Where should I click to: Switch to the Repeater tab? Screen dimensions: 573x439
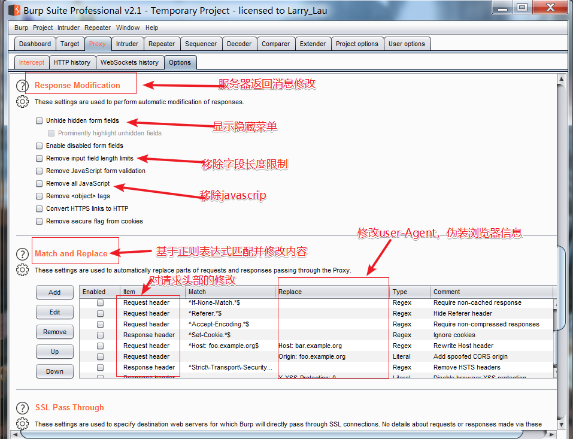point(162,44)
